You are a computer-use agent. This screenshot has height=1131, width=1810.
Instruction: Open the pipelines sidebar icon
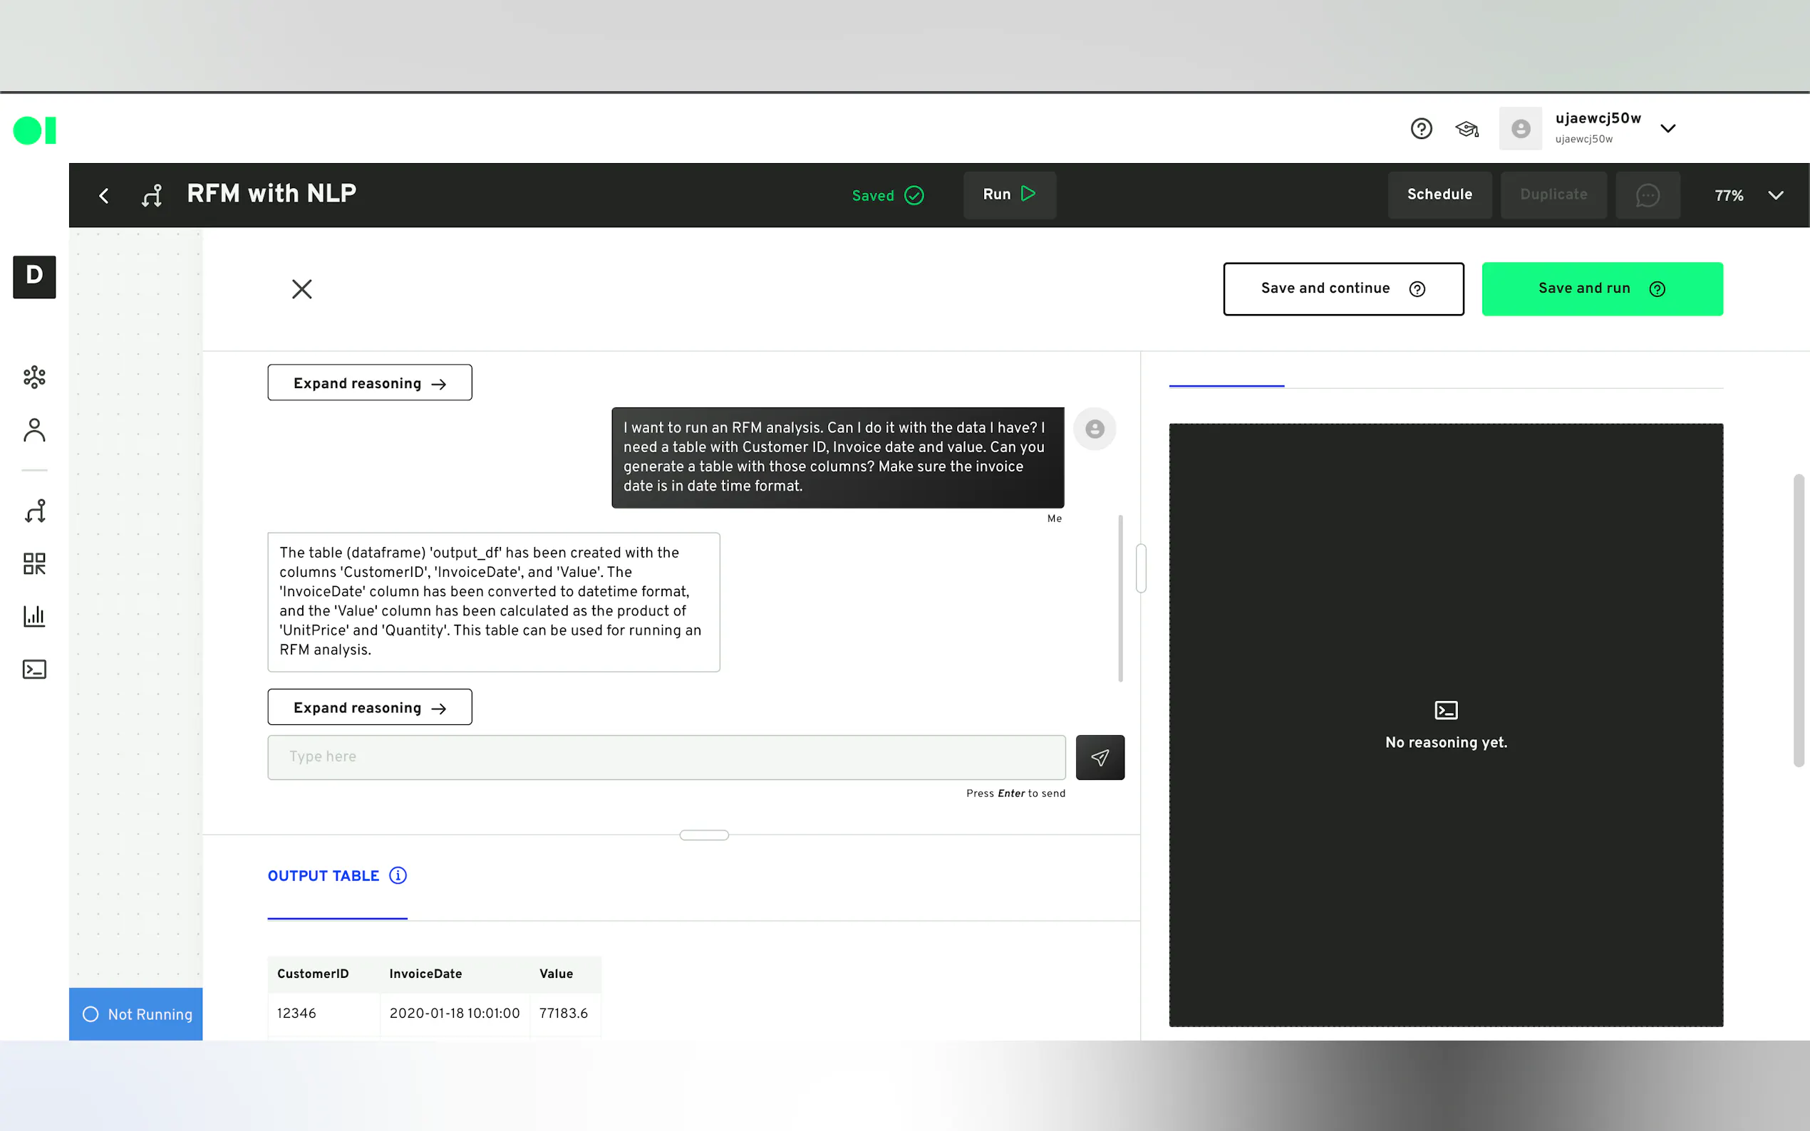(34, 511)
